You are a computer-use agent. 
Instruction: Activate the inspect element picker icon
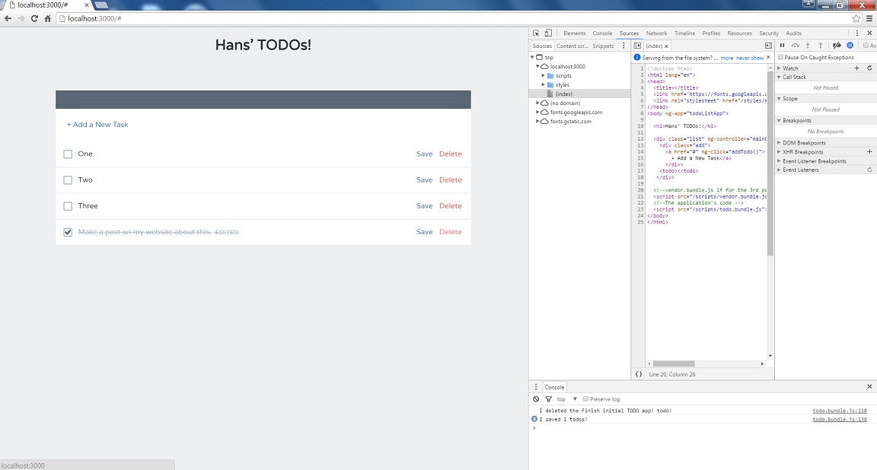click(536, 33)
